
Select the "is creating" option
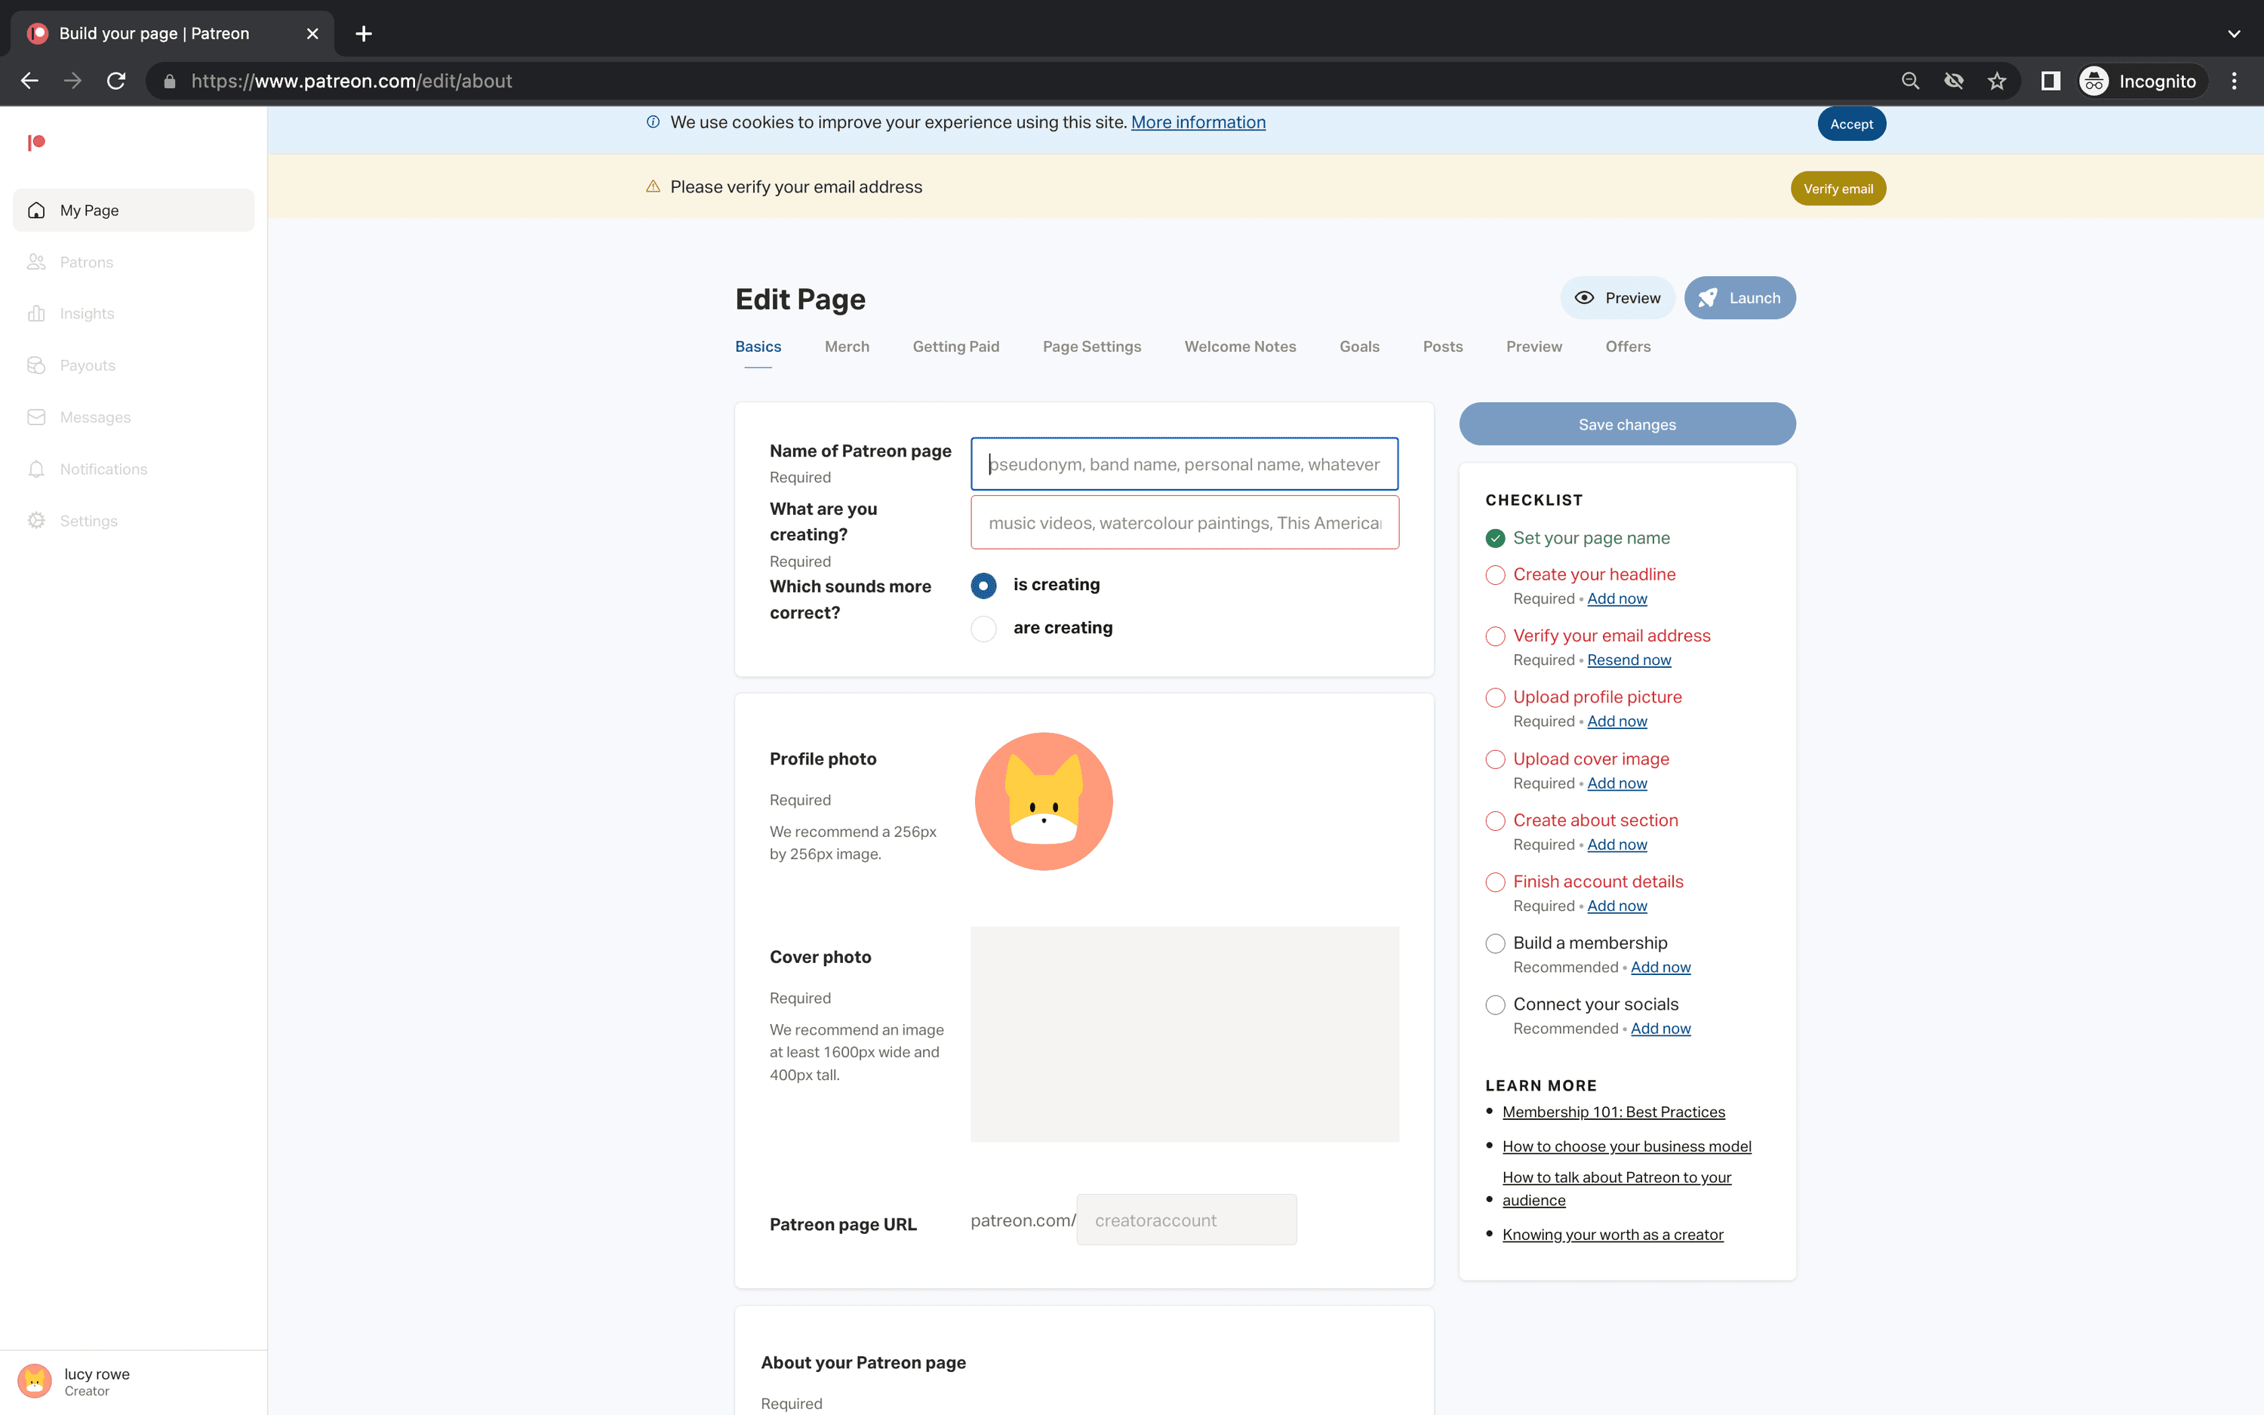[x=983, y=585]
